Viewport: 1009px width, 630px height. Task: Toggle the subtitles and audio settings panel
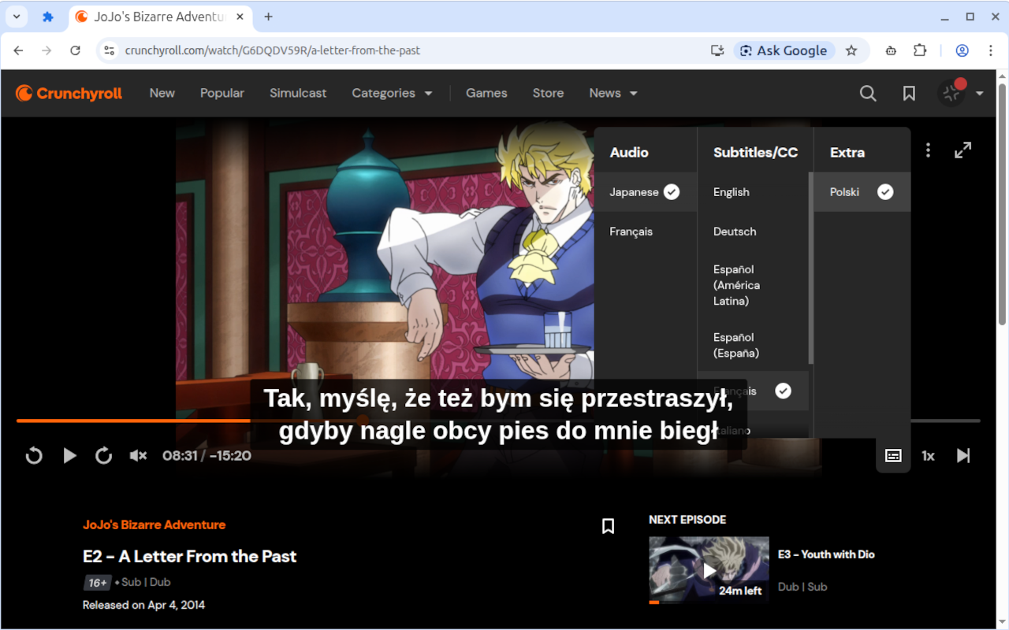pyautogui.click(x=893, y=455)
